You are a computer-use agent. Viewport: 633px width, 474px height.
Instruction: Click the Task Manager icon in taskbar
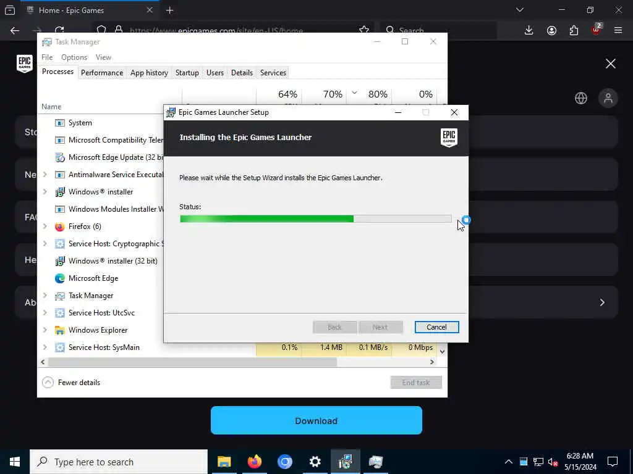(x=375, y=462)
